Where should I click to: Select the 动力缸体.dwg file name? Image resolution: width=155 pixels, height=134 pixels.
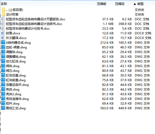(x=16, y=61)
